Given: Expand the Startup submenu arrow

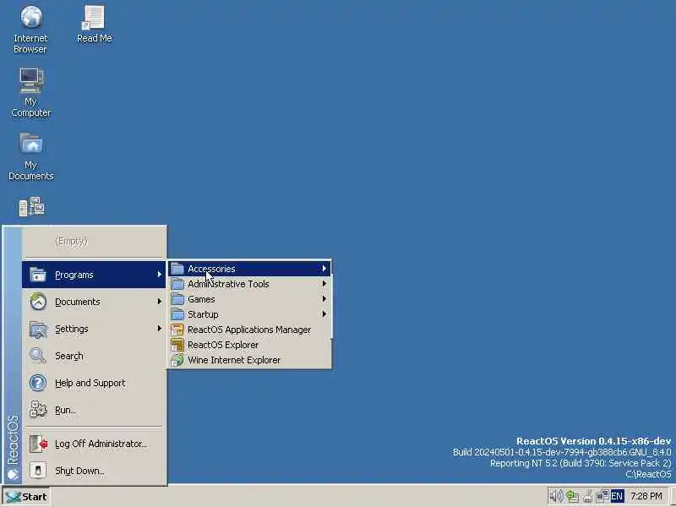Looking at the screenshot, I should pyautogui.click(x=324, y=313).
